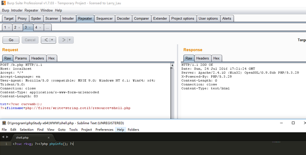Image resolution: width=306 pixels, height=155 pixels.
Task: Open the Request Hex view tab
Action: point(52,58)
